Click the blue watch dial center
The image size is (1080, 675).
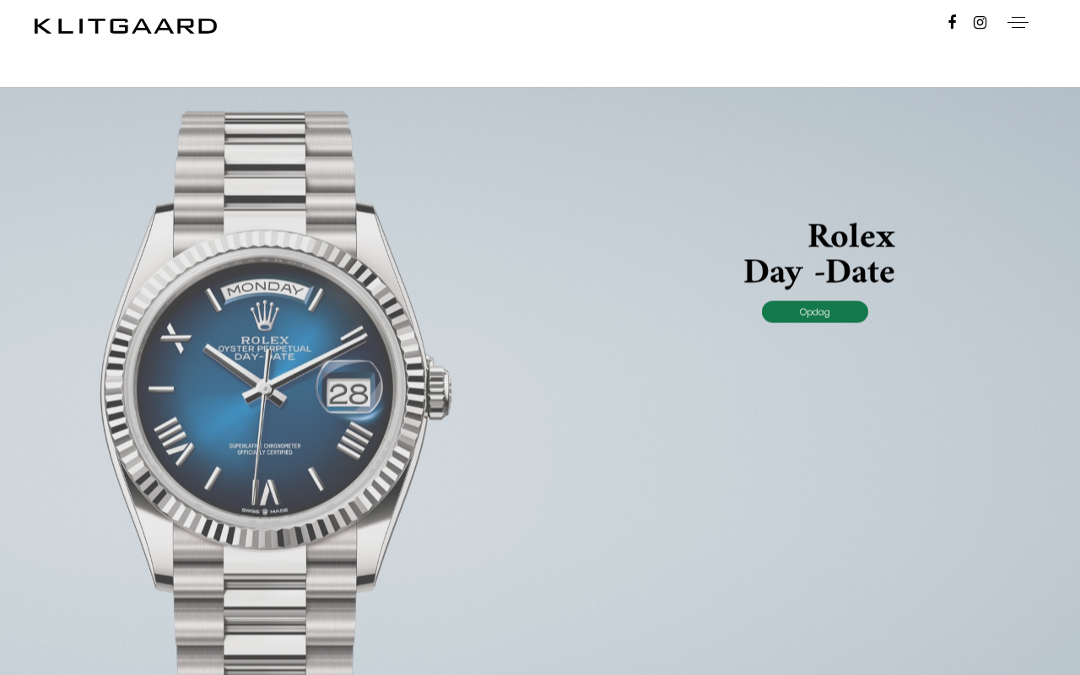(x=265, y=389)
